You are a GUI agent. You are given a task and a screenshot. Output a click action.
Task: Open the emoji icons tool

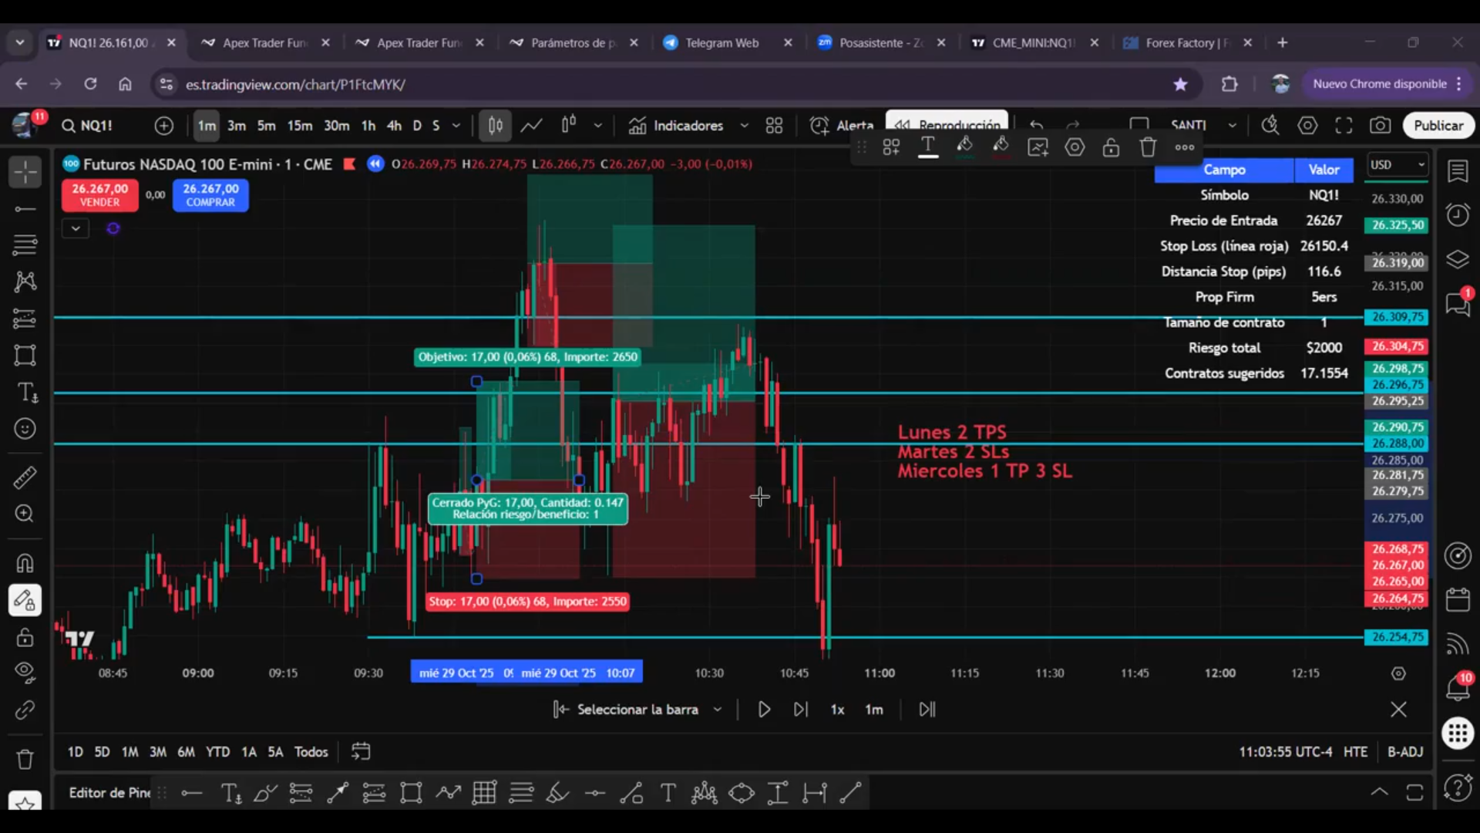25,429
